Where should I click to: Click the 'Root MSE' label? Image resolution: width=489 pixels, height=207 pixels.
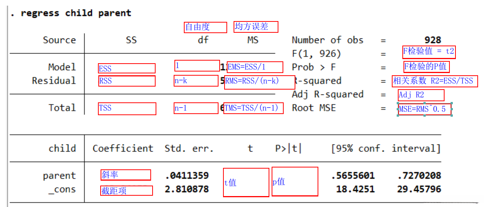pos(313,108)
